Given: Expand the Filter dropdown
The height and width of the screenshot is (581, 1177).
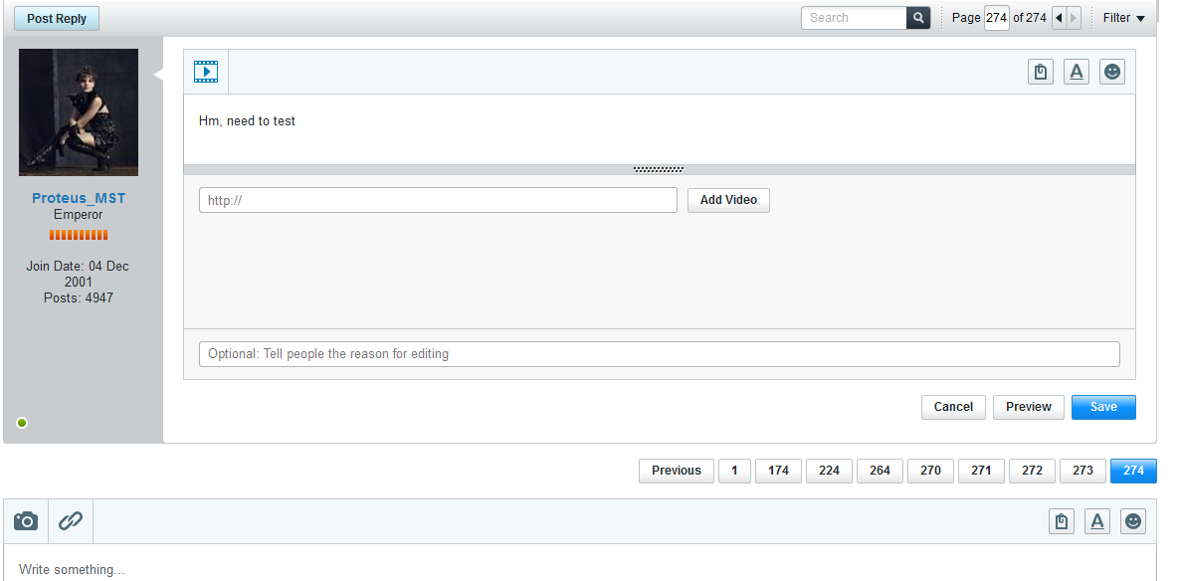Looking at the screenshot, I should point(1123,18).
